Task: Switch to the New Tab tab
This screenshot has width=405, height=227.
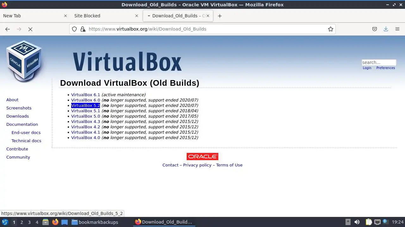Action: pyautogui.click(x=35, y=16)
